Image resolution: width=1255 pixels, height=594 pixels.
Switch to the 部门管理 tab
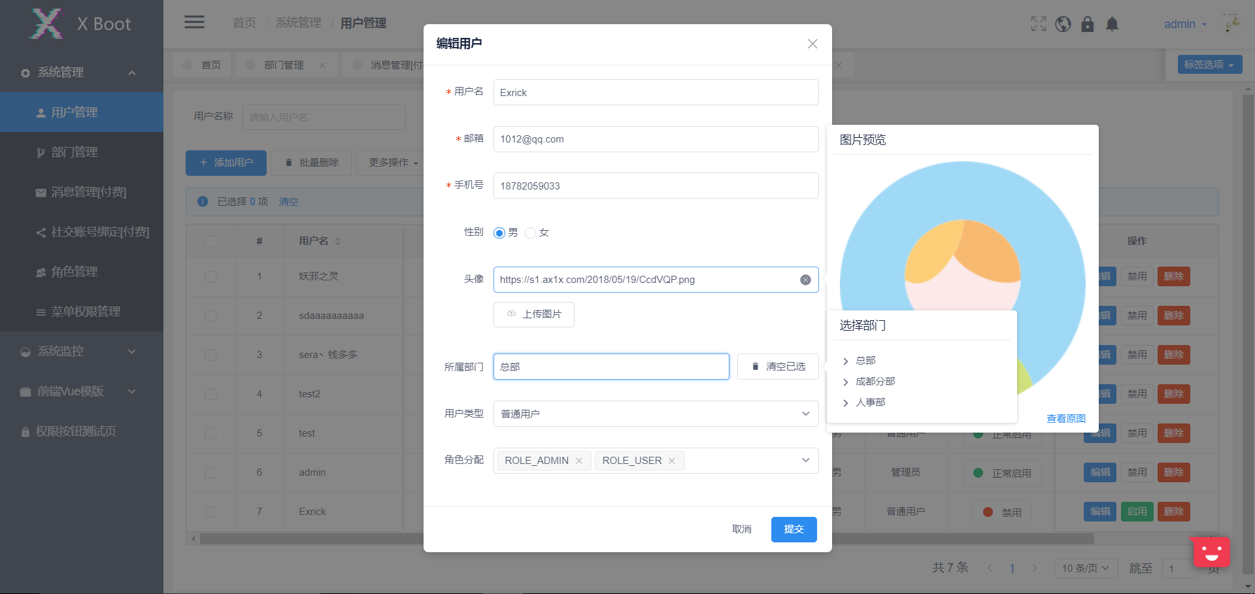click(282, 64)
